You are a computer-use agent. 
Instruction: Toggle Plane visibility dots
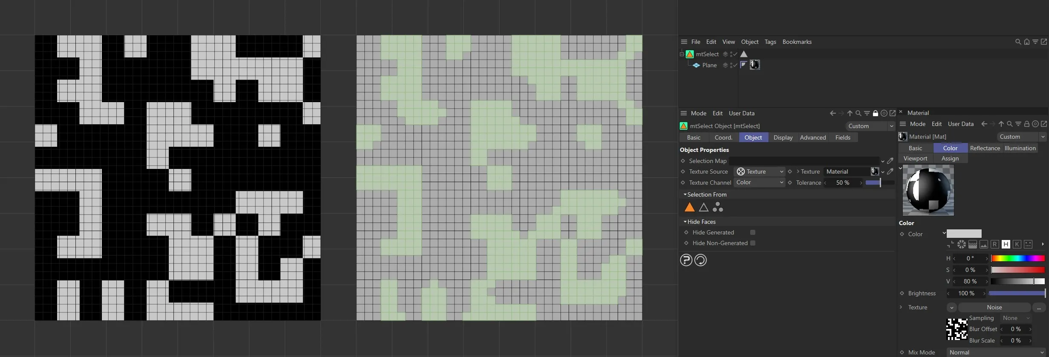click(x=731, y=65)
